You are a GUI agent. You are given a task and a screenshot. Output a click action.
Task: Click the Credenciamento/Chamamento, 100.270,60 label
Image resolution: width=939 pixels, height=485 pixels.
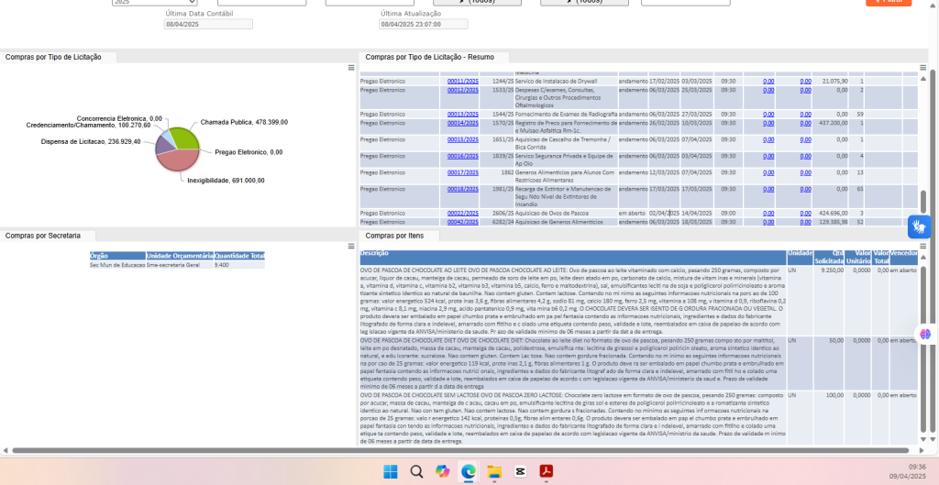(x=88, y=125)
